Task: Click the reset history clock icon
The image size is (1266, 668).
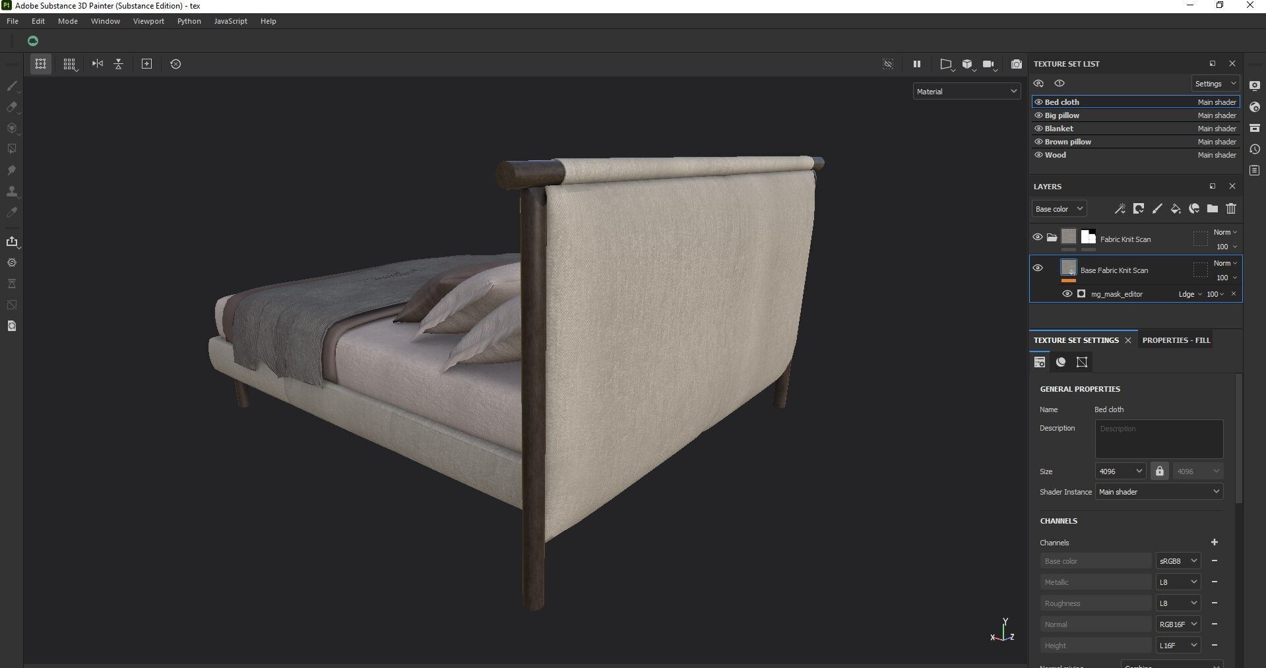Action: [175, 64]
